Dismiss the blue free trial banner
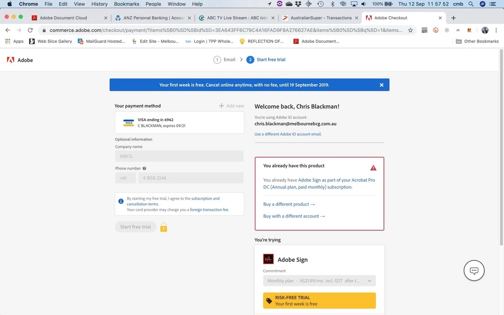This screenshot has height=315, width=504. pos(382,85)
